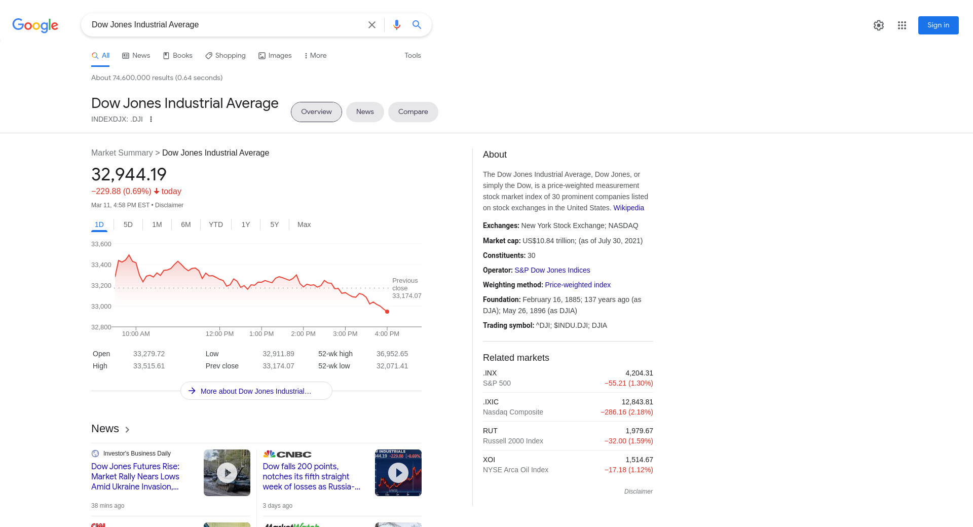Click the chart's latest red data point
Screen dimensions: 973x527
(x=387, y=312)
